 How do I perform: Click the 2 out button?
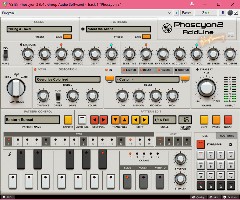tap(206, 13)
